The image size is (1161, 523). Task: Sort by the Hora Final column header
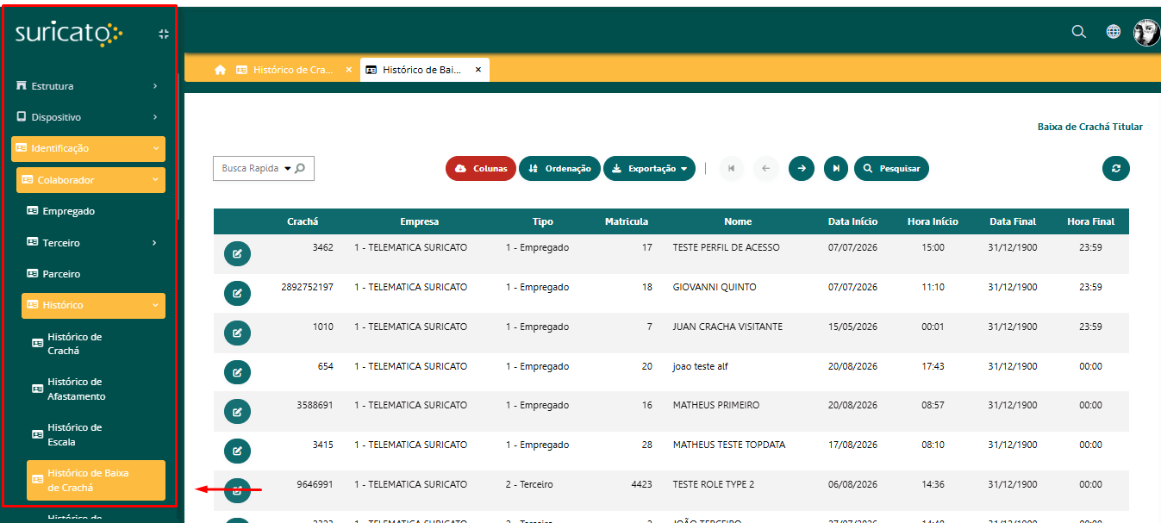tap(1090, 221)
